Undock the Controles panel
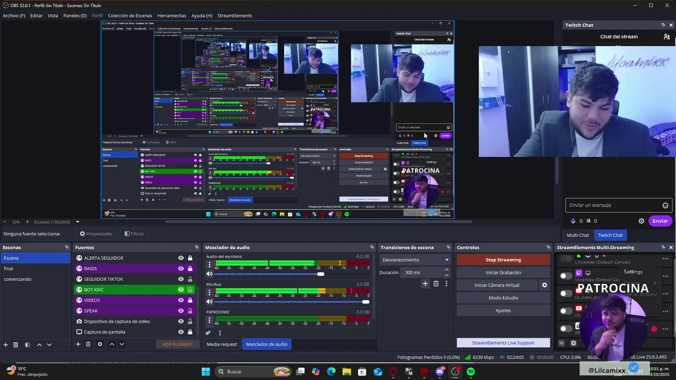Image resolution: width=676 pixels, height=380 pixels. (548, 248)
